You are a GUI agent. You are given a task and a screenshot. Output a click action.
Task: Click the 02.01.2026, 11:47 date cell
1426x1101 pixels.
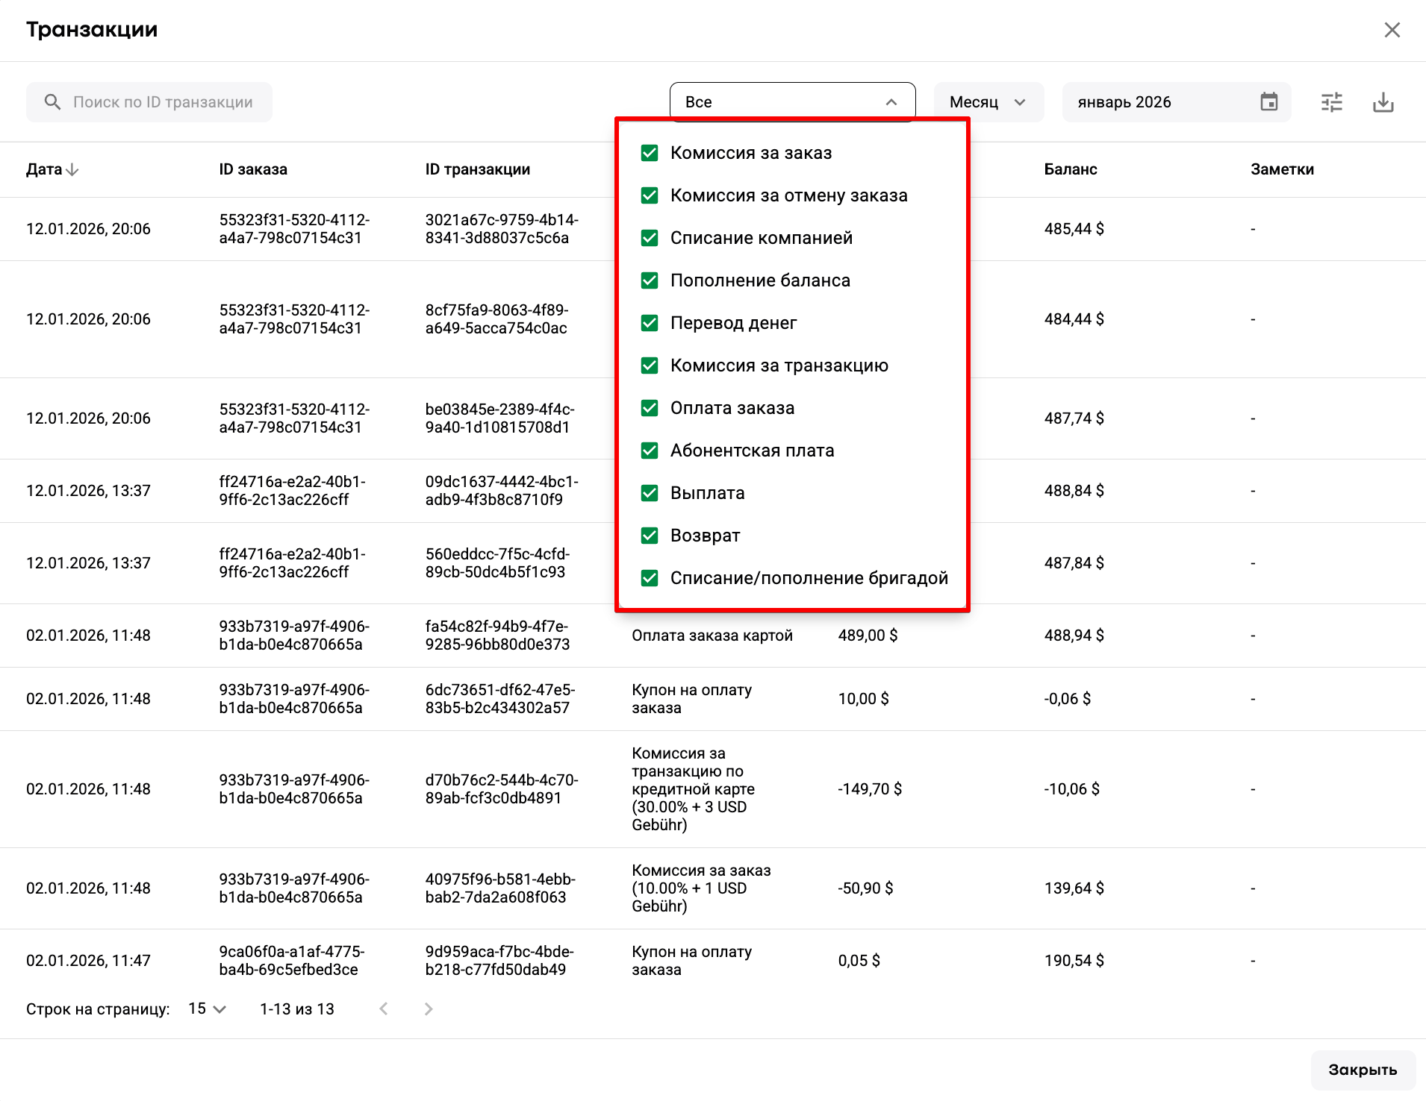point(88,961)
